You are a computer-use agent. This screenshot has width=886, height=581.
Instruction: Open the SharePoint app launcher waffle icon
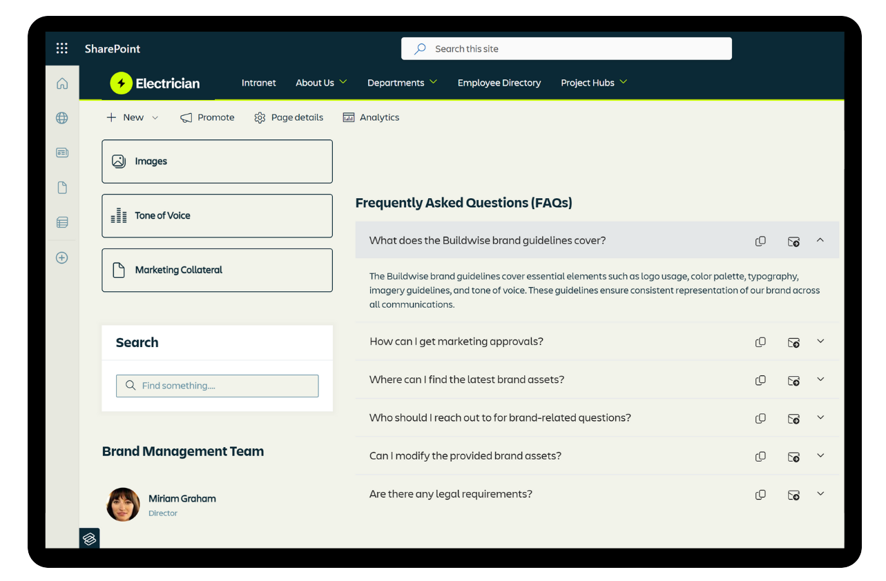point(61,48)
